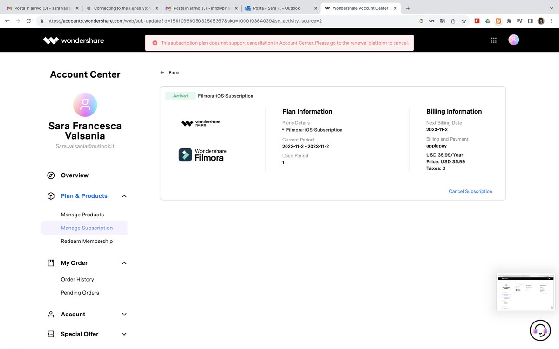Click the large profile avatar in the sidebar

[85, 105]
